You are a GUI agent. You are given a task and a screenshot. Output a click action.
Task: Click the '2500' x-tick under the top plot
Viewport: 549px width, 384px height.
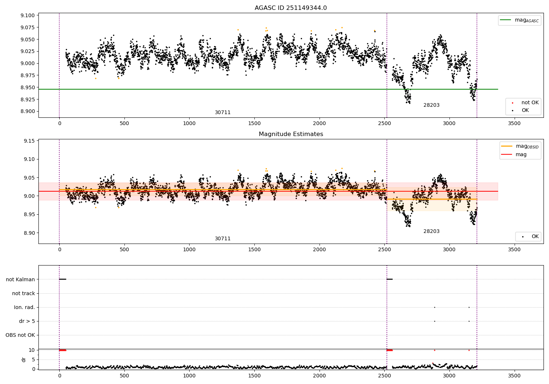tap(384, 124)
